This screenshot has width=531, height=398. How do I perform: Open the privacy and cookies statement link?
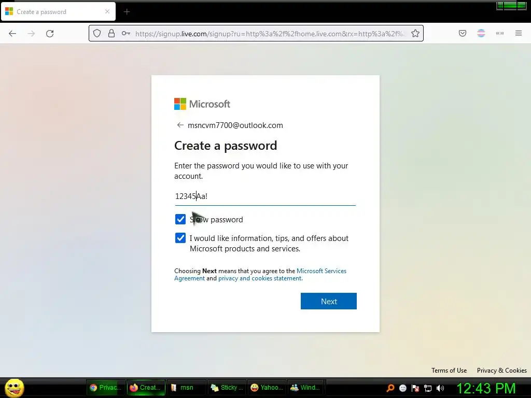click(x=260, y=278)
